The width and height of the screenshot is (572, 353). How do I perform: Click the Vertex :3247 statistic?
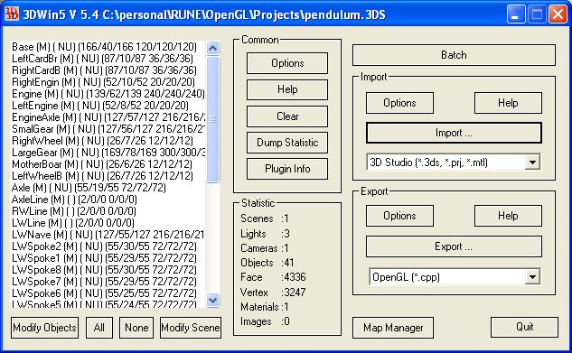click(273, 293)
